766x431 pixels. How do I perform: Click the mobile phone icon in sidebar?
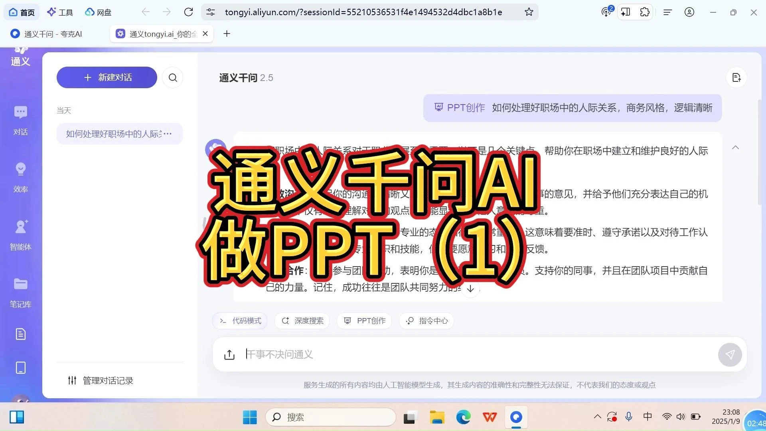(x=20, y=368)
